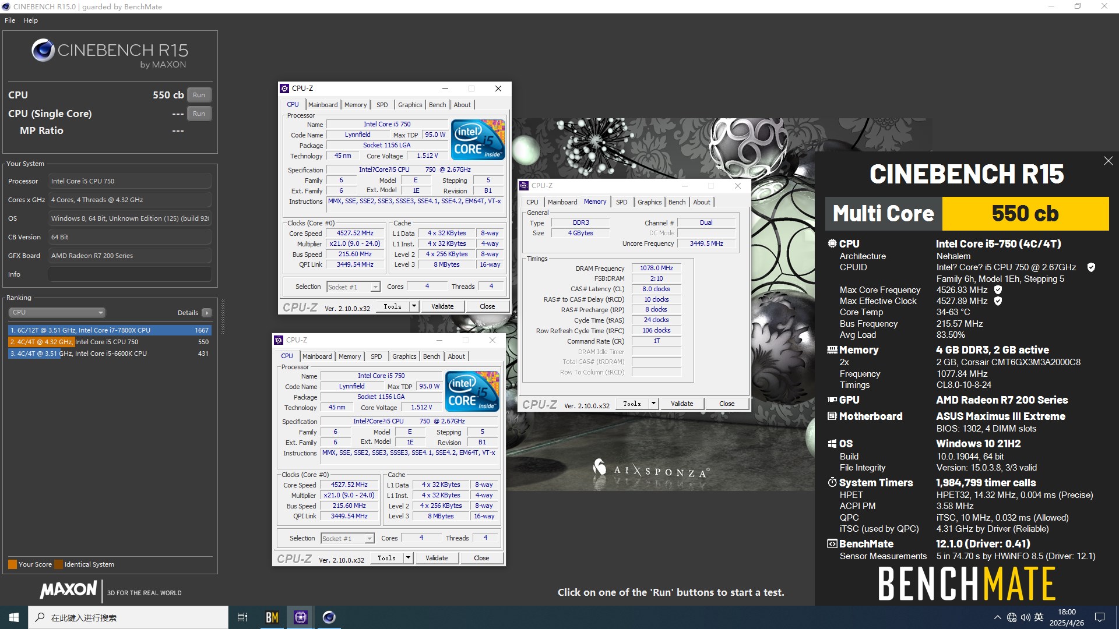
Task: Expand Tools dropdown arrow in top CPU-Z
Action: click(x=414, y=306)
